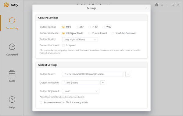Open the hamburger menu icon in title bar
The image size is (183, 116).
[x=162, y=5]
